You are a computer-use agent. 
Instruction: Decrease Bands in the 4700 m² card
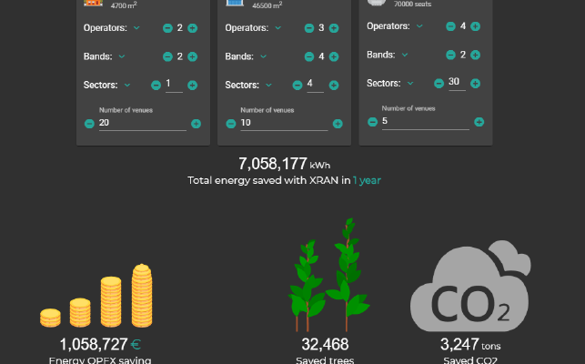pos(167,56)
